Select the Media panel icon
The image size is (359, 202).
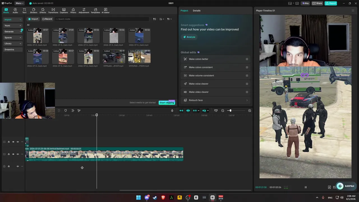coord(6,11)
